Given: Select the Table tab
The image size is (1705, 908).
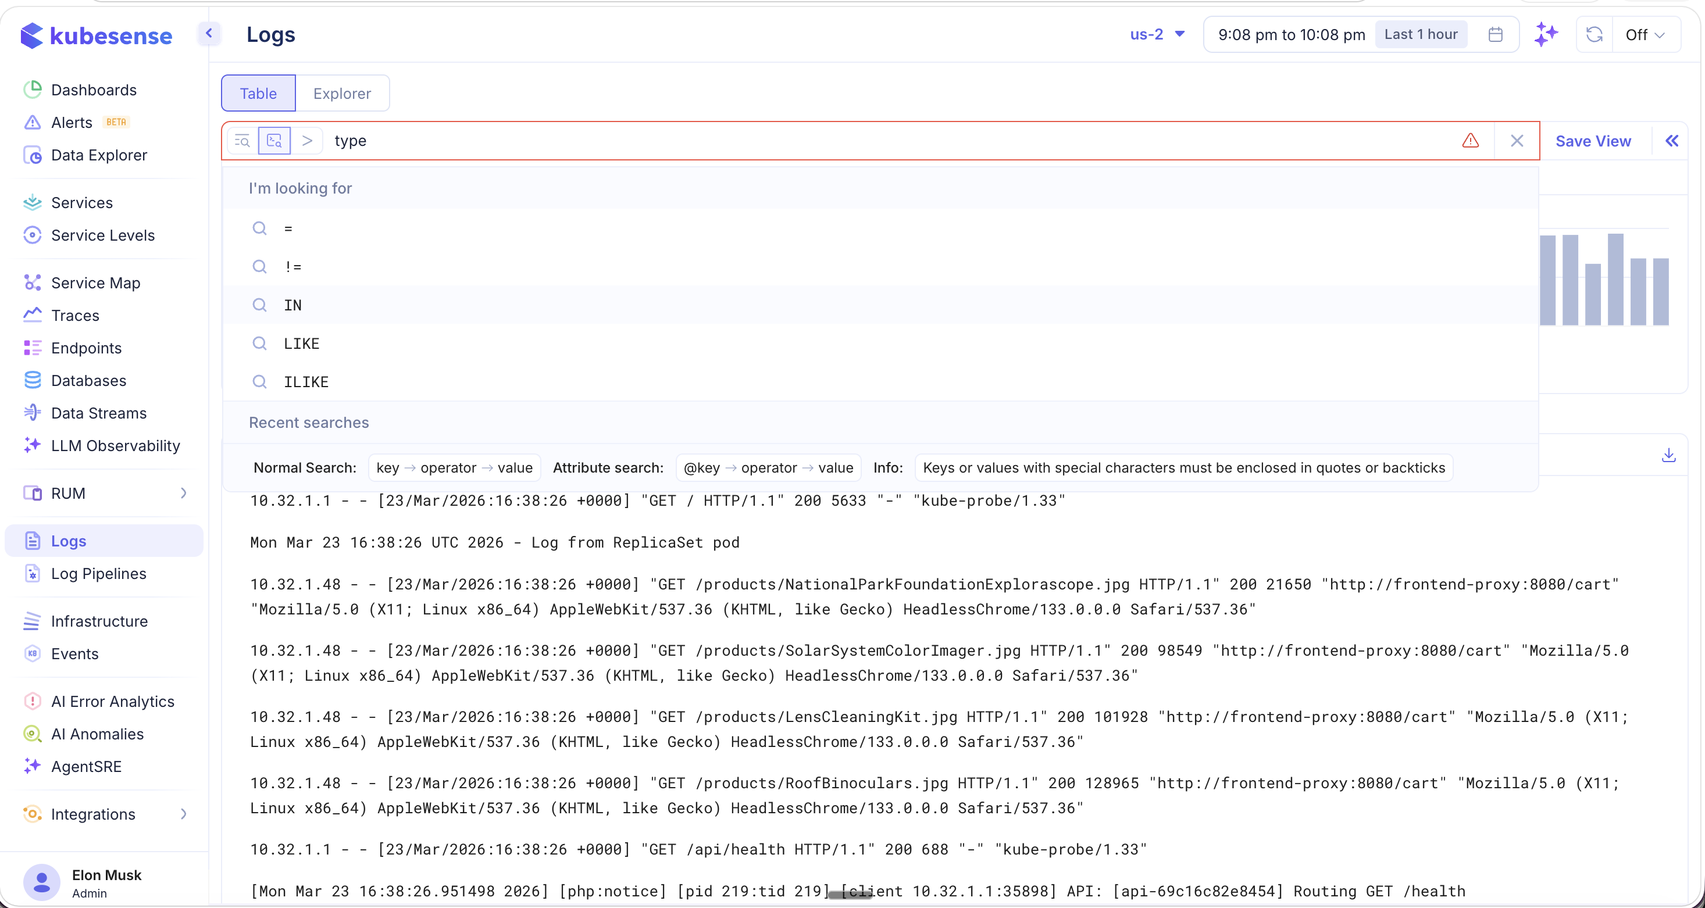Looking at the screenshot, I should (x=258, y=94).
